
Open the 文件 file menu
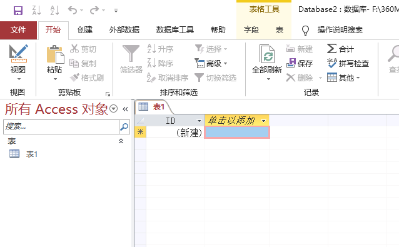tap(18, 30)
